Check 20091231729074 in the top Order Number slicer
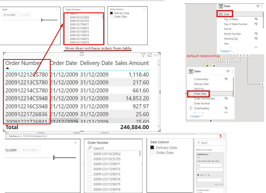 click(x=67, y=35)
